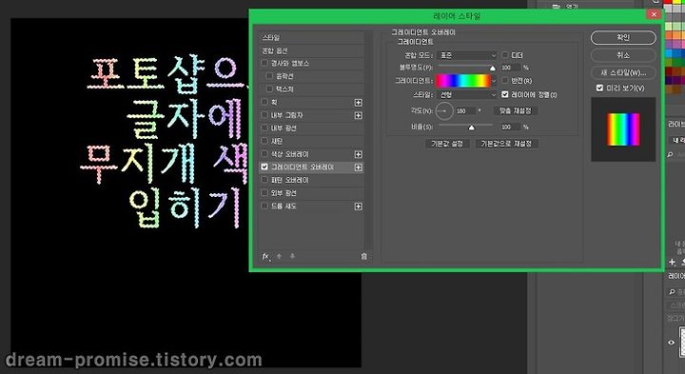
Task: Enable the Bevel and Emboss (경사와 엠보스) checkbox
Action: pos(264,63)
